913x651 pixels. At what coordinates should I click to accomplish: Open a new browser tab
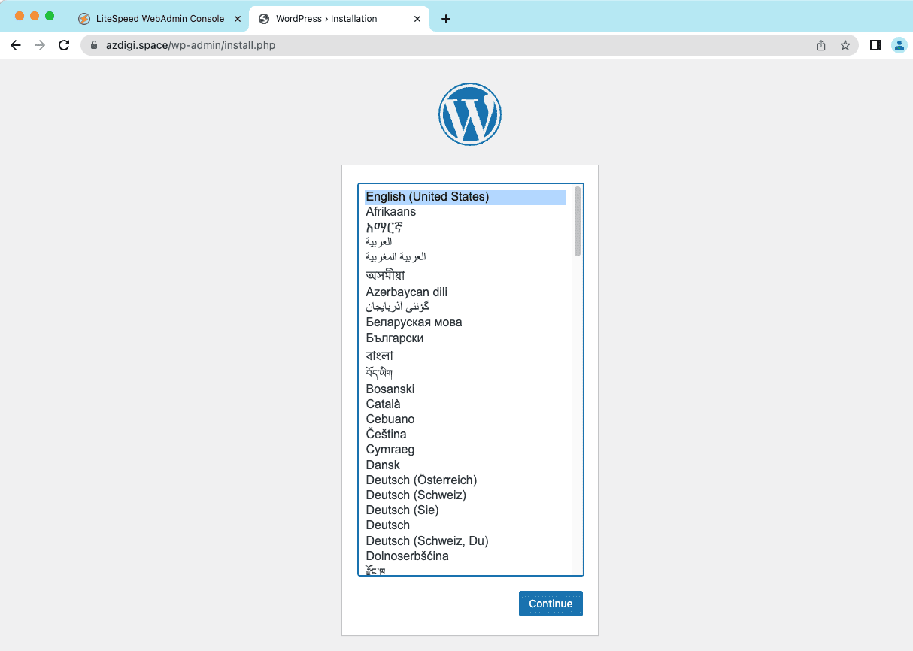pos(446,19)
